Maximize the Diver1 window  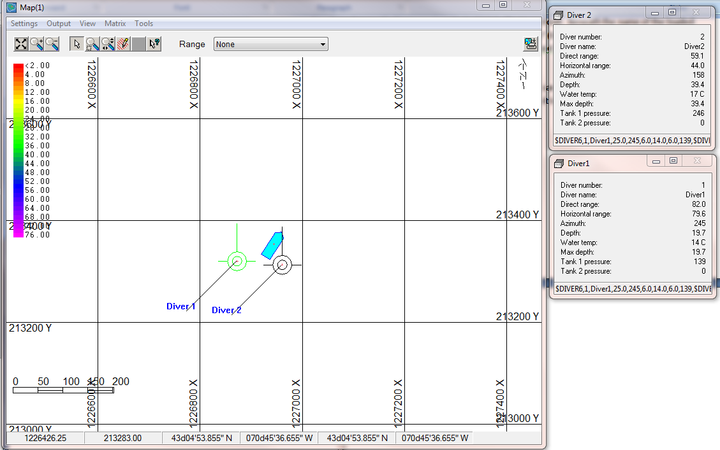673,161
